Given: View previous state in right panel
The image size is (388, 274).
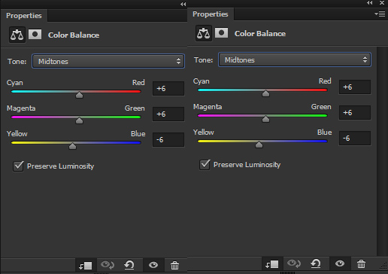Looking at the screenshot, I should click(294, 263).
